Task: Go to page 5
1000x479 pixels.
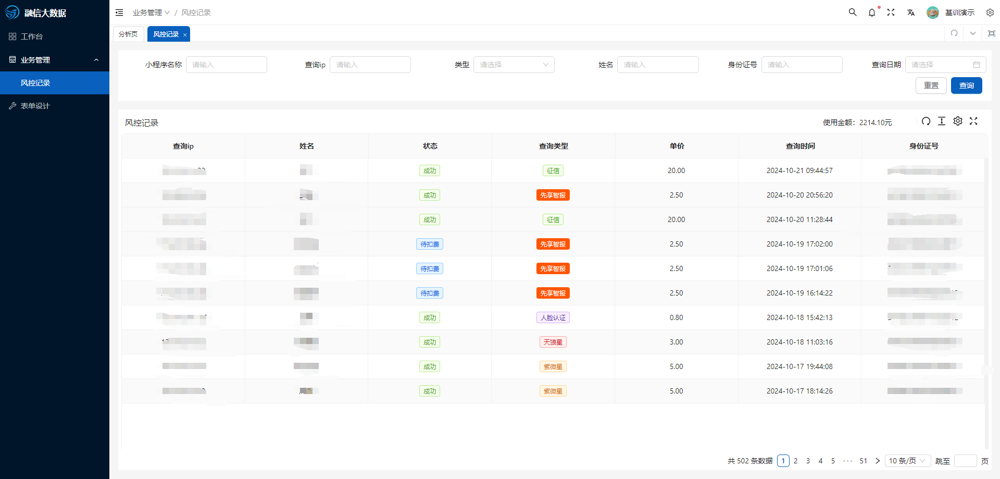Action: tap(833, 461)
